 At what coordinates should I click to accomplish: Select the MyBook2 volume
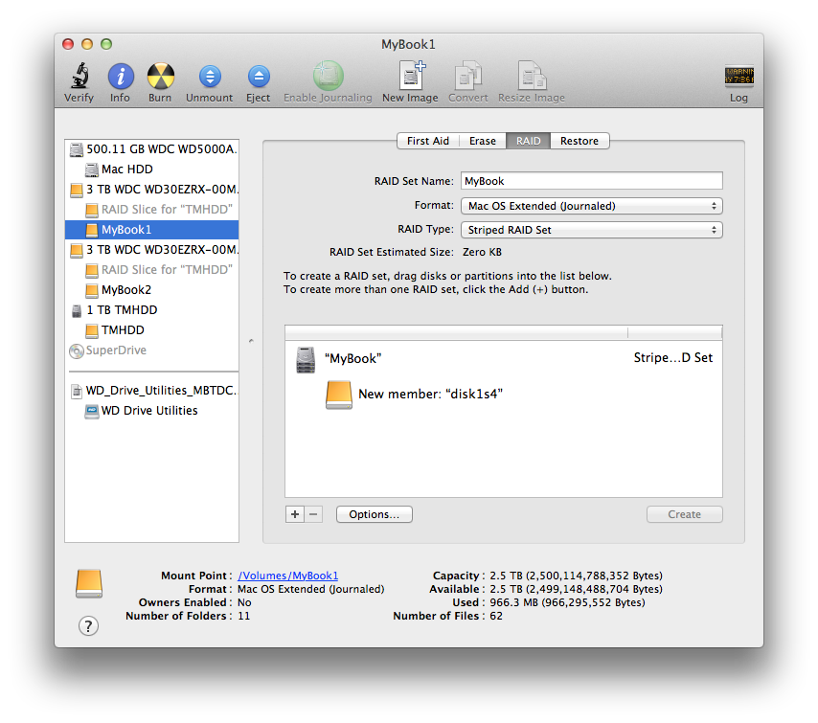tap(151, 290)
